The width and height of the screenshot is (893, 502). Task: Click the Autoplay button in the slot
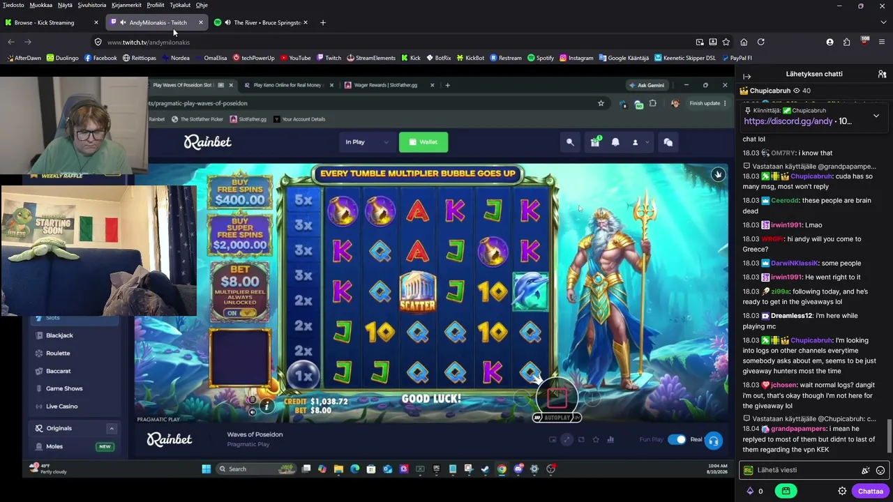pyautogui.click(x=557, y=418)
